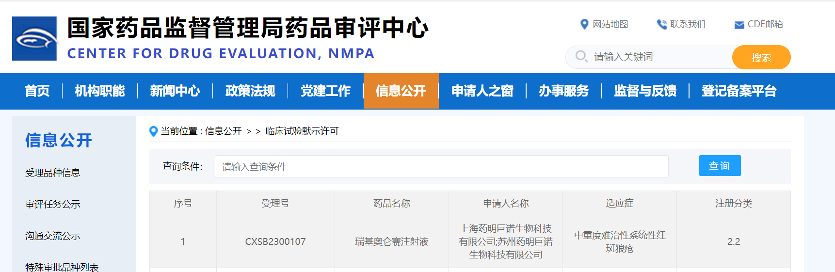
Task: Open the 申请人之窗 menu
Action: (x=482, y=91)
